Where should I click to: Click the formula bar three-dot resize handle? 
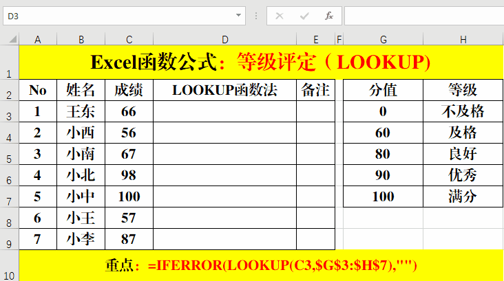(x=256, y=16)
